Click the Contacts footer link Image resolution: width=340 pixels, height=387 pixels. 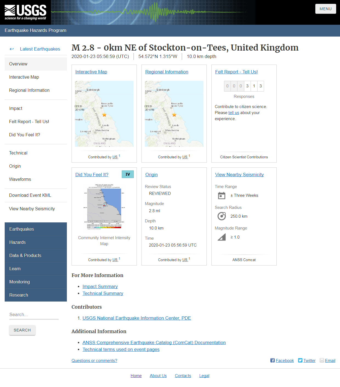click(x=183, y=376)
